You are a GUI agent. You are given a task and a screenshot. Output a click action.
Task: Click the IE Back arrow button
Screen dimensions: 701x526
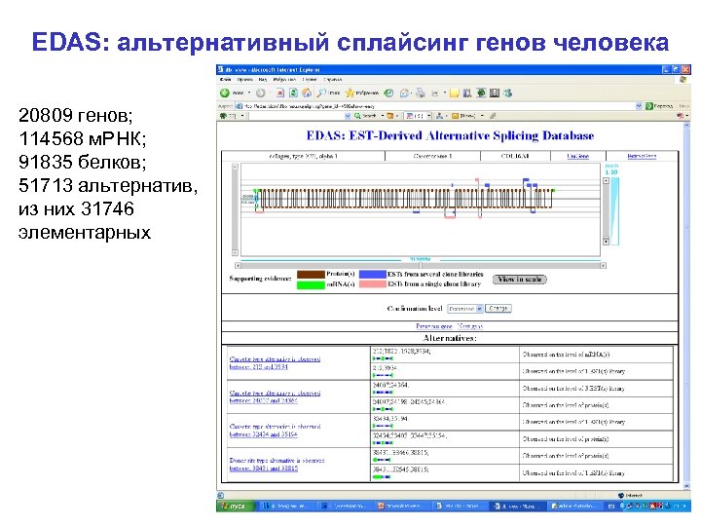(225, 94)
